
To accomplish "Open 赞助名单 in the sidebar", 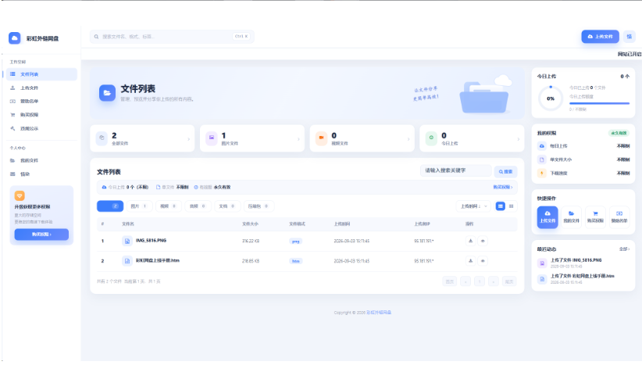I will [x=41, y=101].
